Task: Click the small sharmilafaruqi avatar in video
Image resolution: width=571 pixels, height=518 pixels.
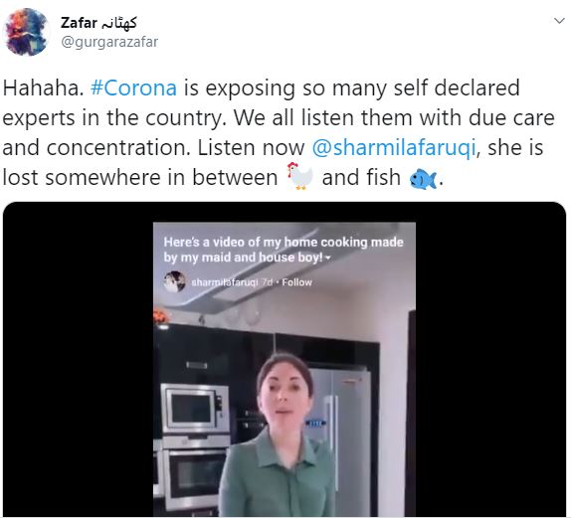Action: [175, 282]
